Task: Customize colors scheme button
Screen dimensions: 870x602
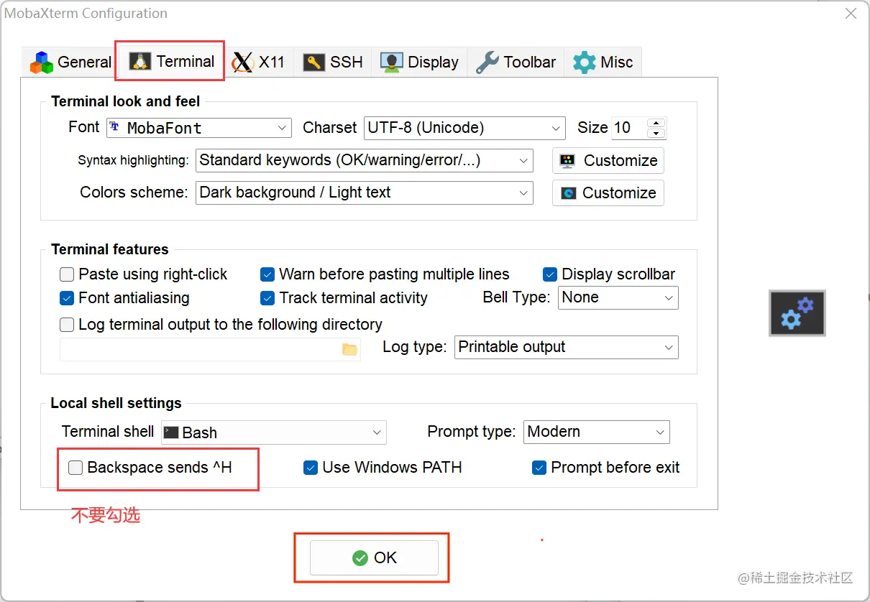Action: click(x=608, y=193)
